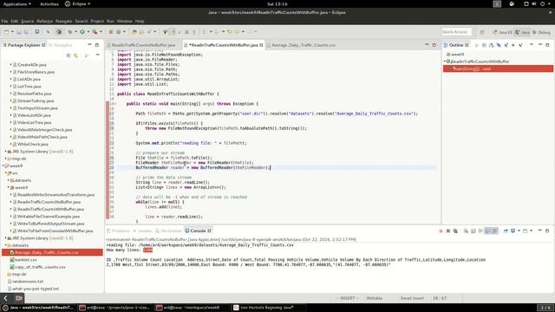Select the Java perspective button
This screenshot has width=555, height=312.
pos(522,32)
